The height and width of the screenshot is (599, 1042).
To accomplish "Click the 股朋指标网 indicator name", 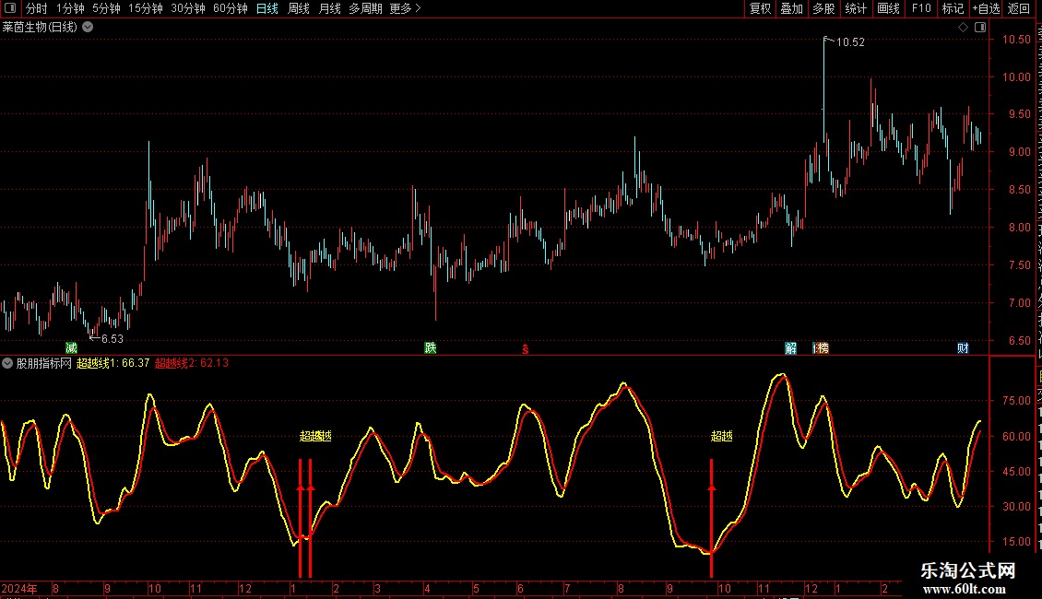I will pos(44,363).
